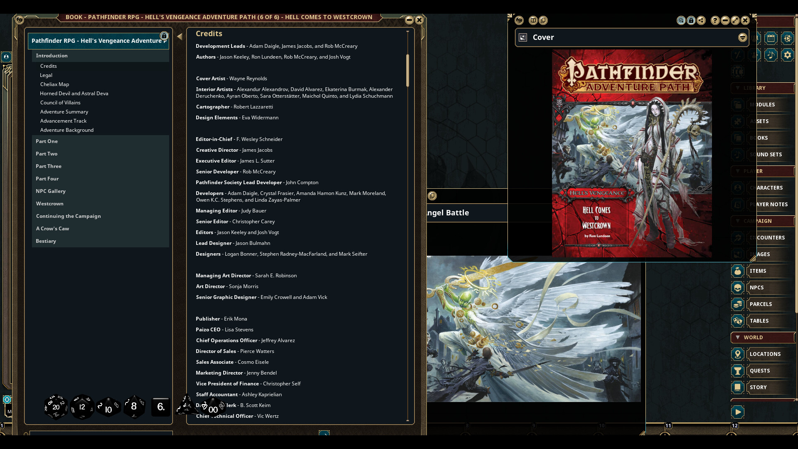Unlock the book sidebar padlock
Screen dimensions: 798x449
click(165, 36)
